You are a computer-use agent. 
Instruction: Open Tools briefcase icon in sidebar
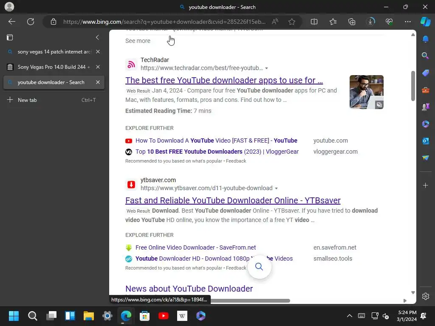(425, 90)
